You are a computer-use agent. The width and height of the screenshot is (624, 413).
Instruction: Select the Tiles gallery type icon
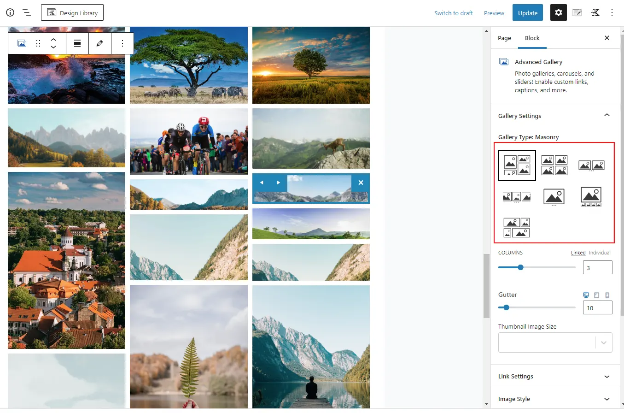tap(517, 227)
